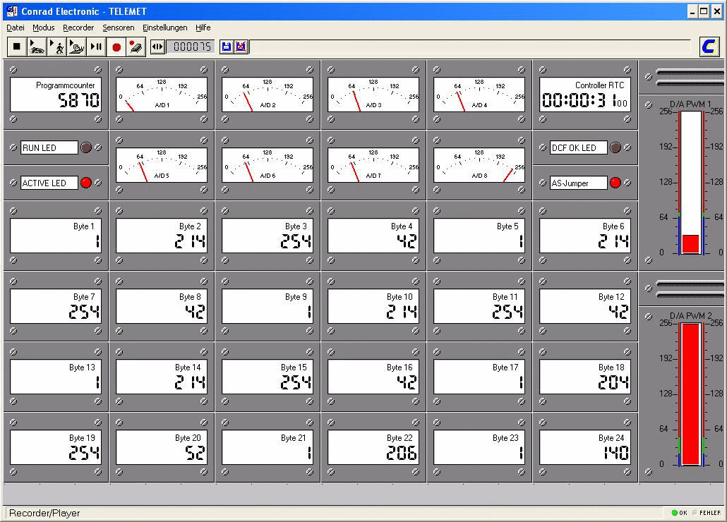Open the Modus menu
This screenshot has height=522, width=727.
point(44,28)
